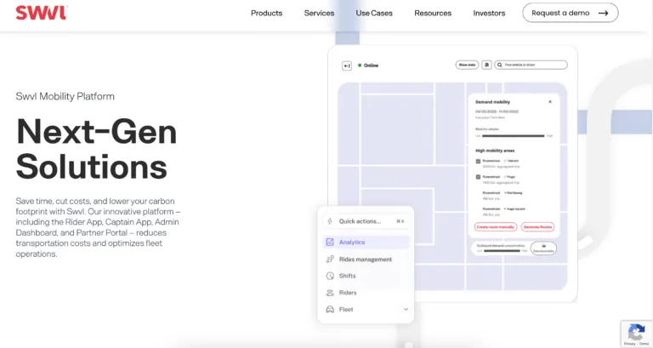The width and height of the screenshot is (653, 348).
Task: Click the 'Next-Gen Solutions' headline
Action: click(x=97, y=149)
